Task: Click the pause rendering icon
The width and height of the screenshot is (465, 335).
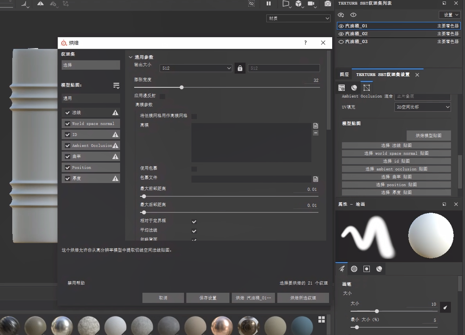Action: tap(269, 4)
